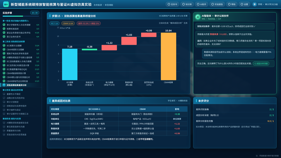Click the experiment steps progress bar
Image resolution: width=281 pixels, height=158 pixels.
21,16
